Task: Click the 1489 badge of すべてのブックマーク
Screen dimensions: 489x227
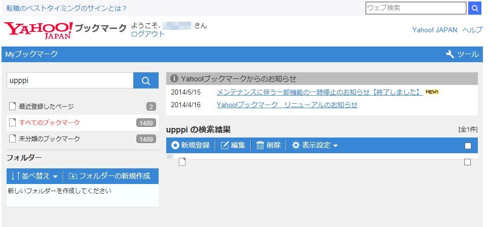Action: pyautogui.click(x=146, y=123)
